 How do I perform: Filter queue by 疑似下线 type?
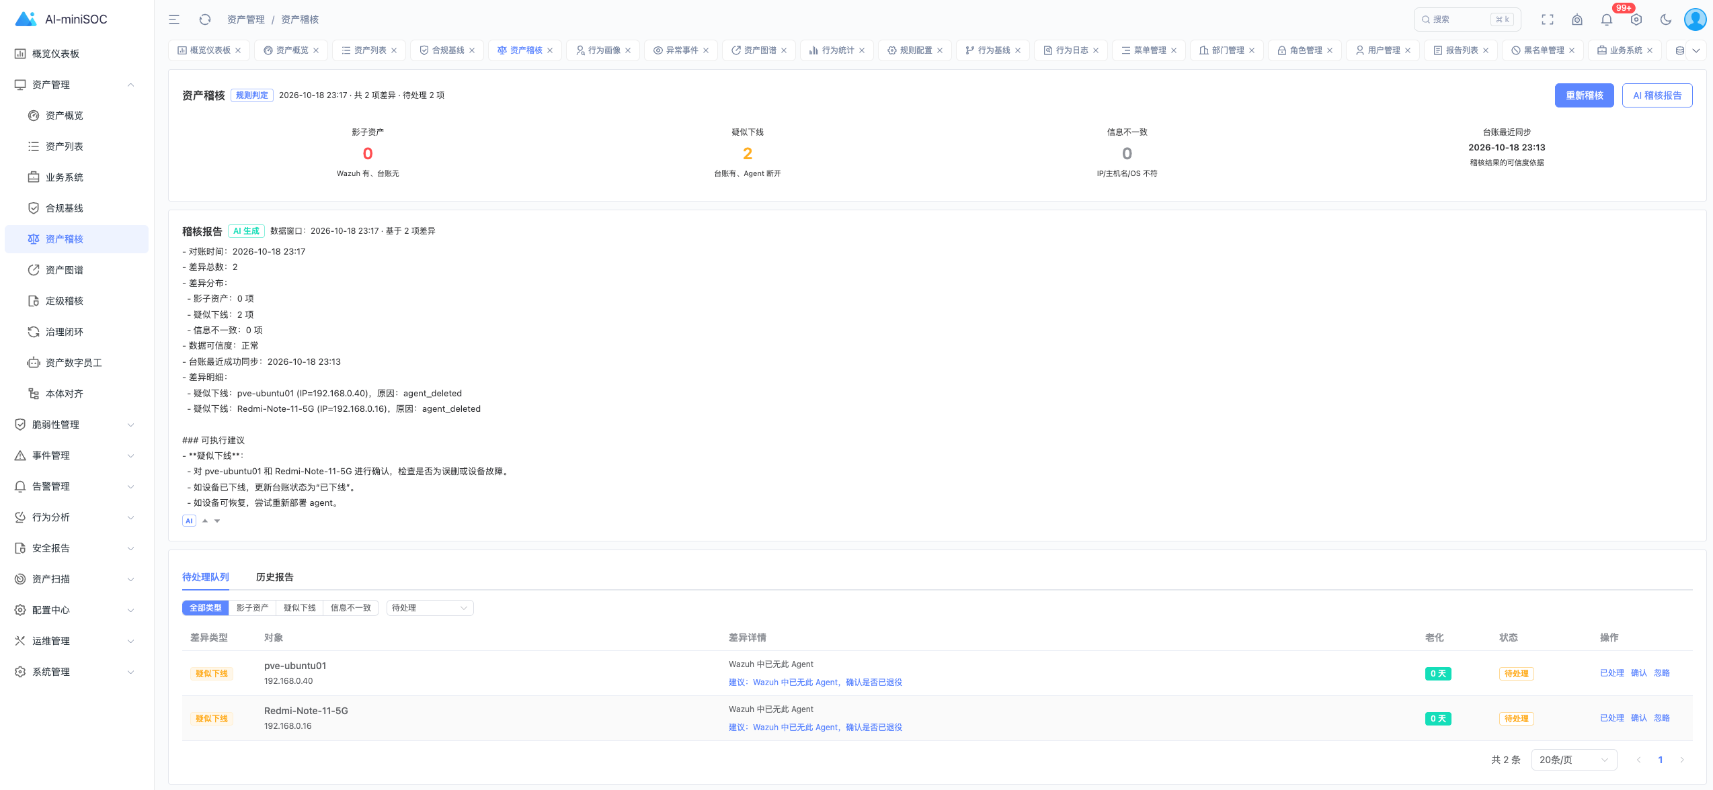[x=299, y=608]
